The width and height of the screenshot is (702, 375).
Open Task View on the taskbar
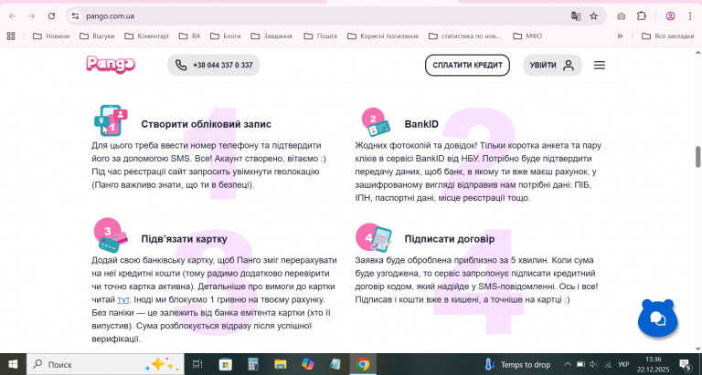(x=197, y=364)
